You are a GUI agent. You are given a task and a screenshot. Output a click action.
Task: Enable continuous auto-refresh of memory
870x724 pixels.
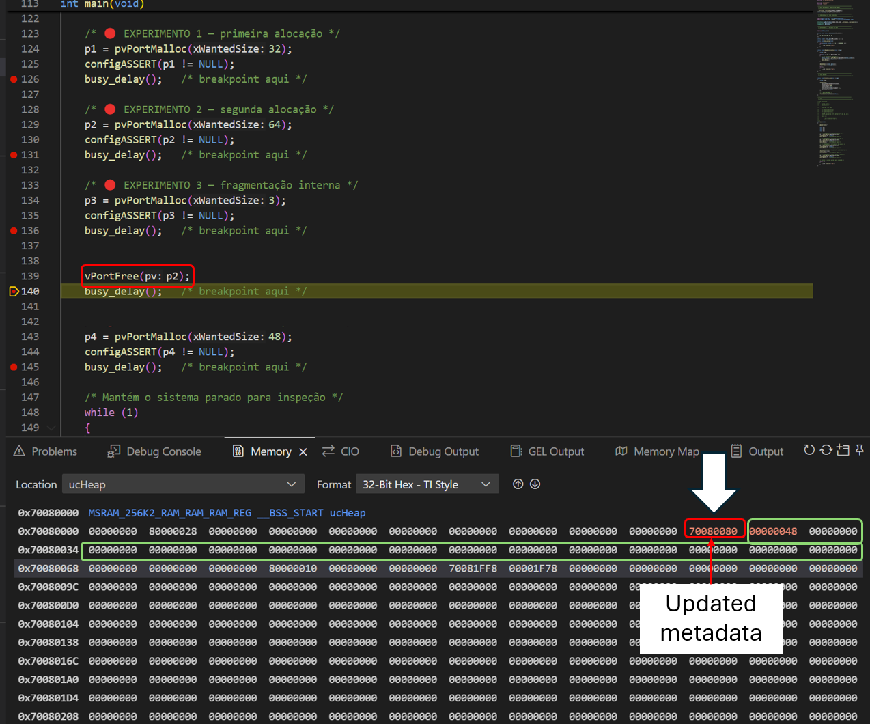point(826,450)
